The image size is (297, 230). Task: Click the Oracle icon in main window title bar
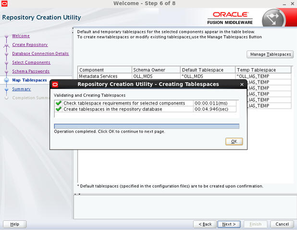point(4,3)
